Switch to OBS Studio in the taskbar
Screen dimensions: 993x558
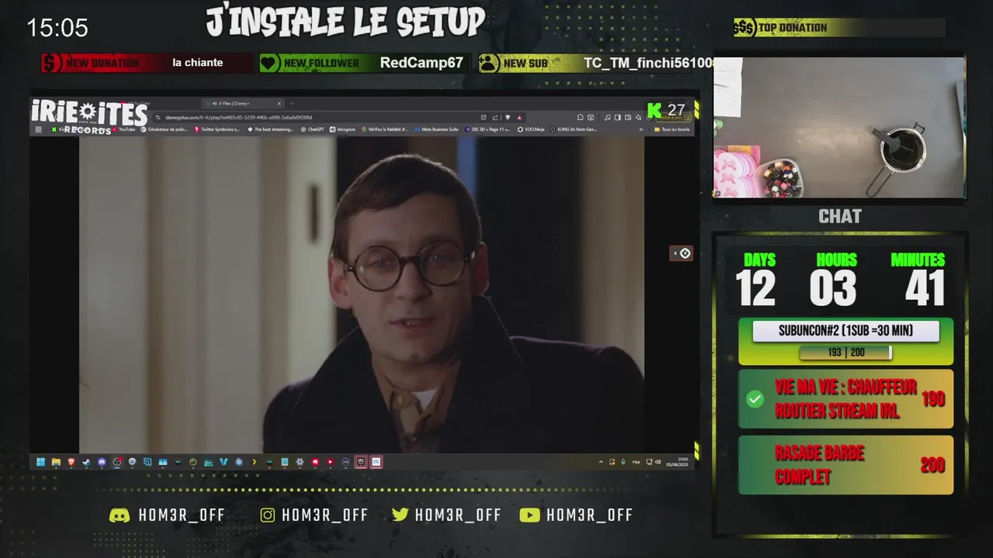point(117,462)
